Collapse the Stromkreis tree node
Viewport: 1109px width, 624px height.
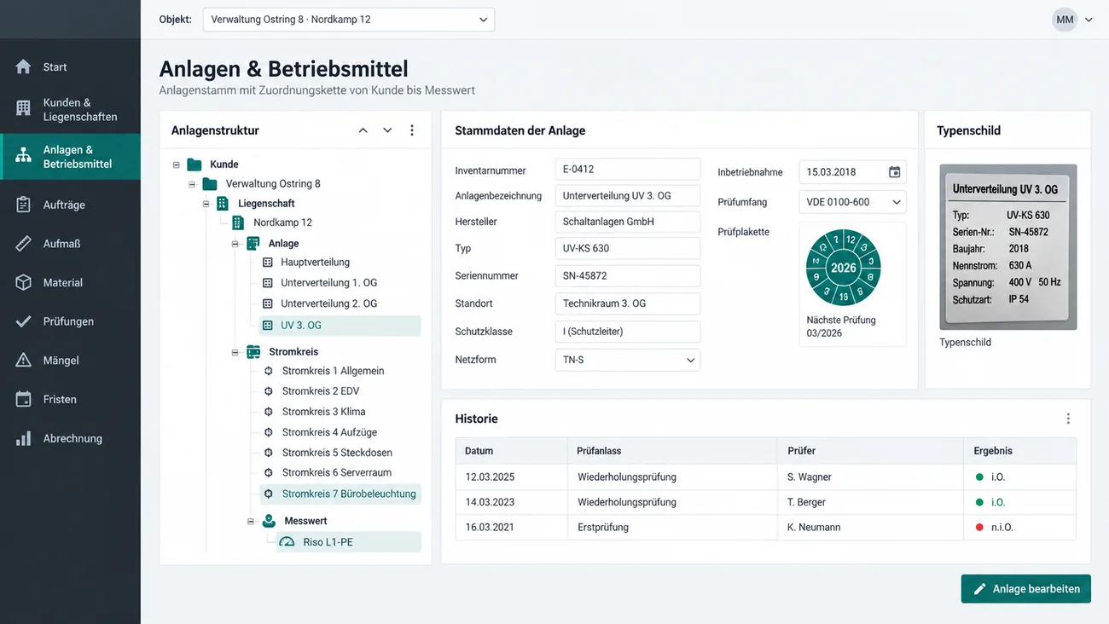(x=235, y=352)
